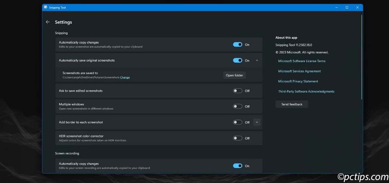Image resolution: width=389 pixels, height=183 pixels.
Task: Open Third-Party Software Acknowledgments
Action: (x=306, y=91)
